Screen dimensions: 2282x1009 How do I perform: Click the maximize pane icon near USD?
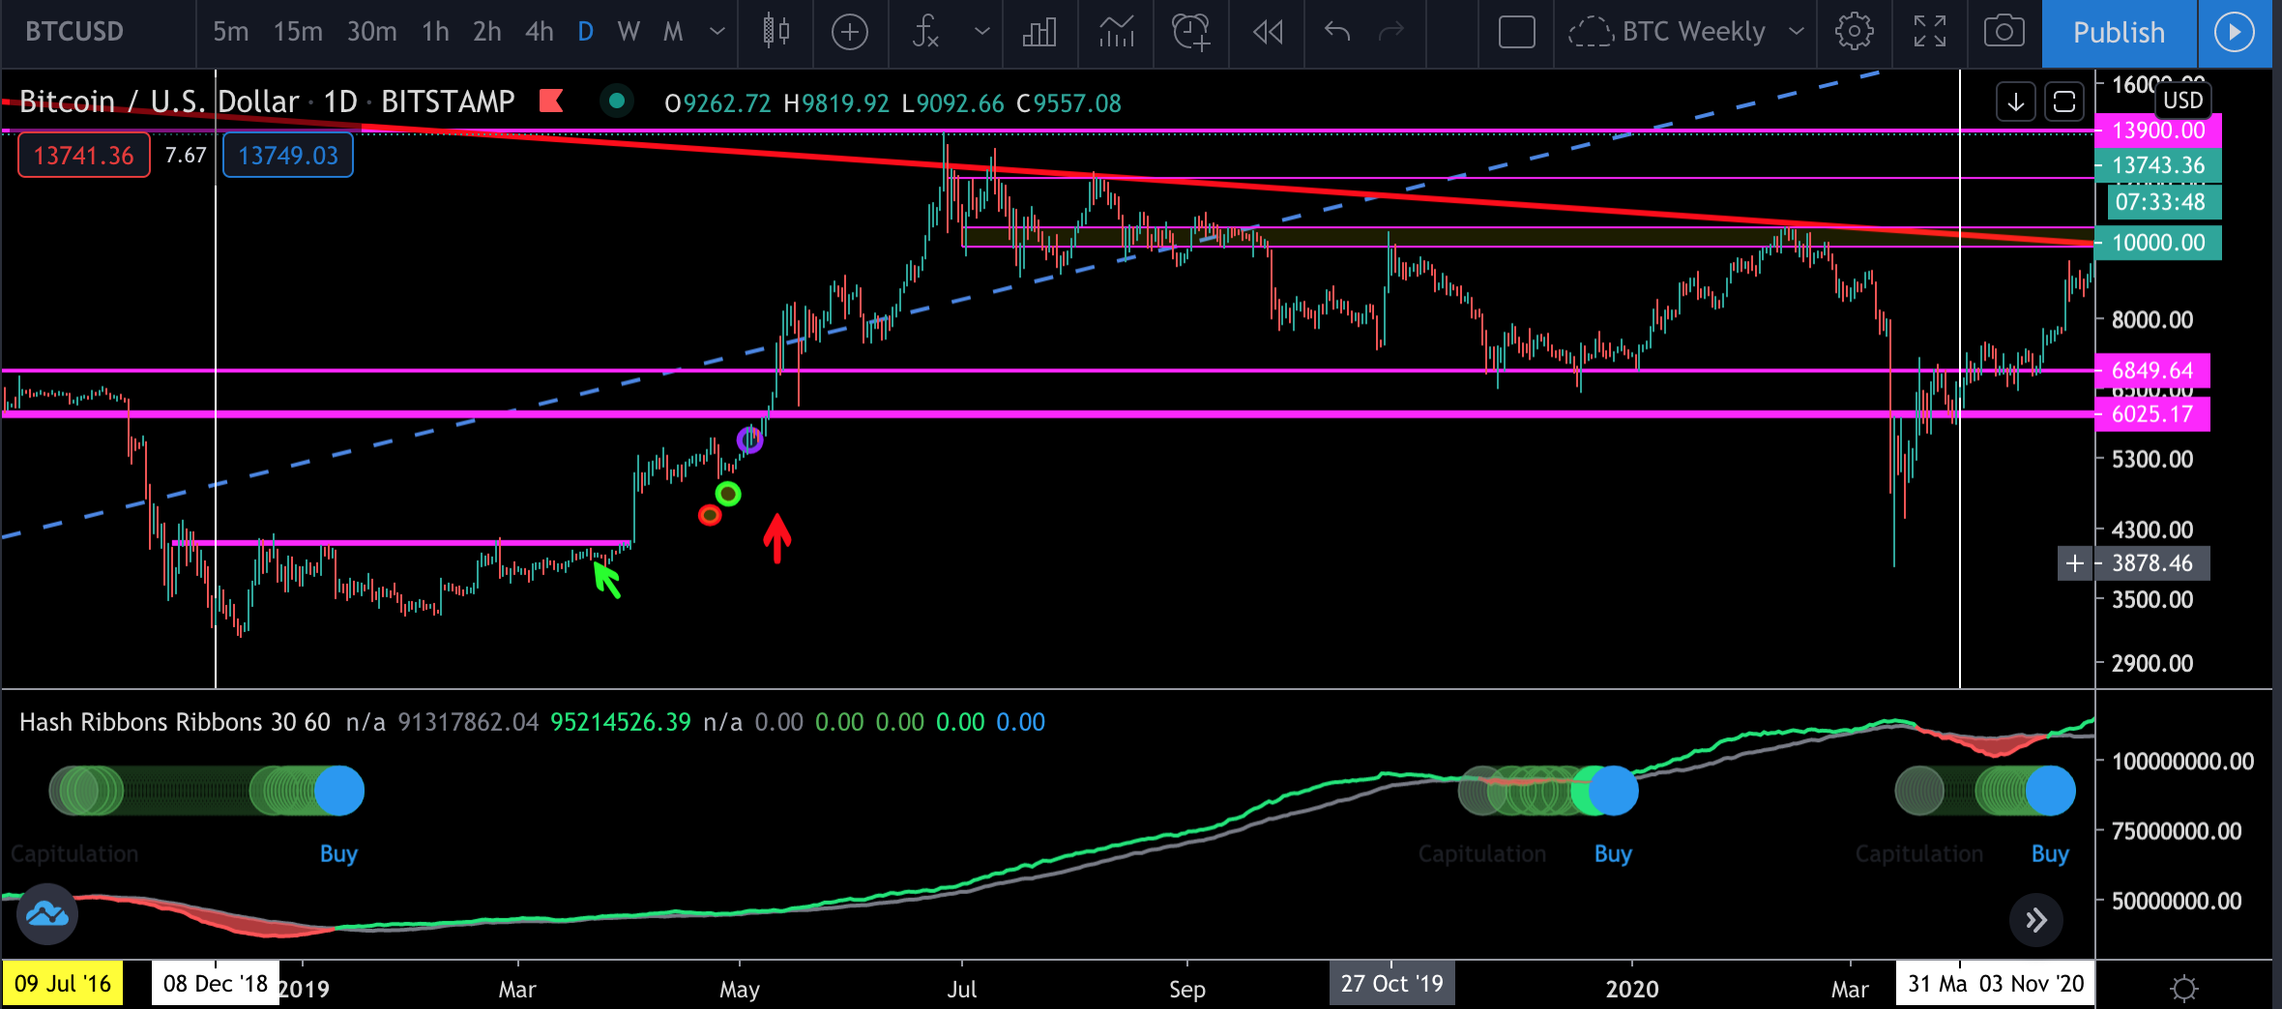(x=2064, y=101)
